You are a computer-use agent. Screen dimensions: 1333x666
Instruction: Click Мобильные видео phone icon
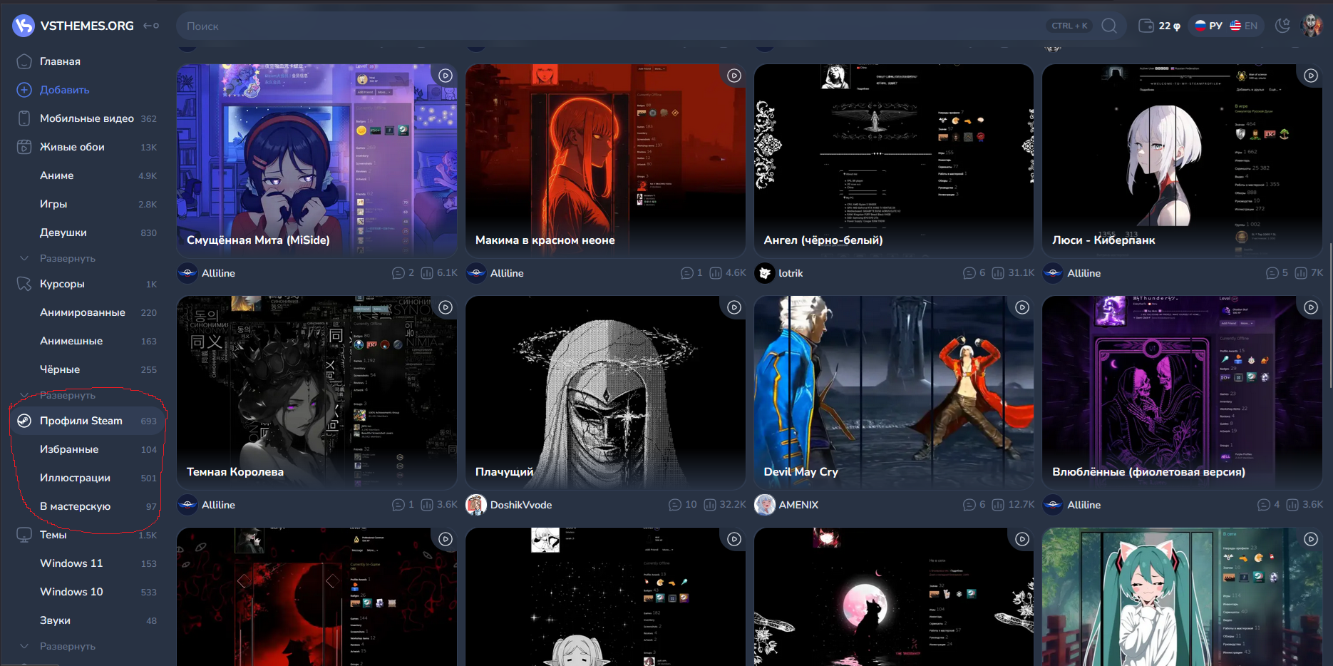(24, 118)
